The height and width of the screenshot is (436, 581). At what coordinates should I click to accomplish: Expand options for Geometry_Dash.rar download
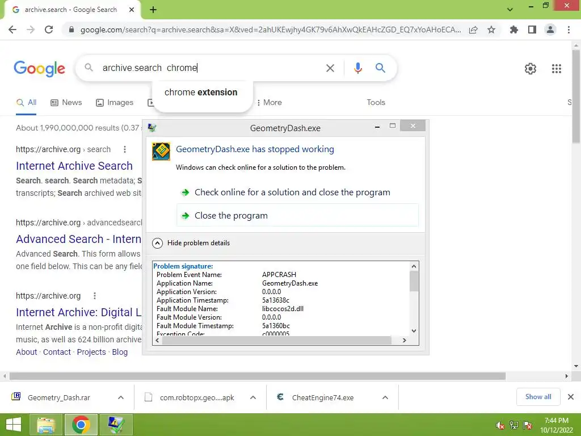pyautogui.click(x=121, y=398)
